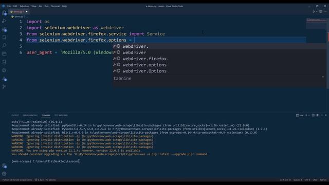Image resolution: width=329 pixels, height=185 pixels.
Task: Click the 'user_agent' variable on line 6
Action: tap(39, 52)
